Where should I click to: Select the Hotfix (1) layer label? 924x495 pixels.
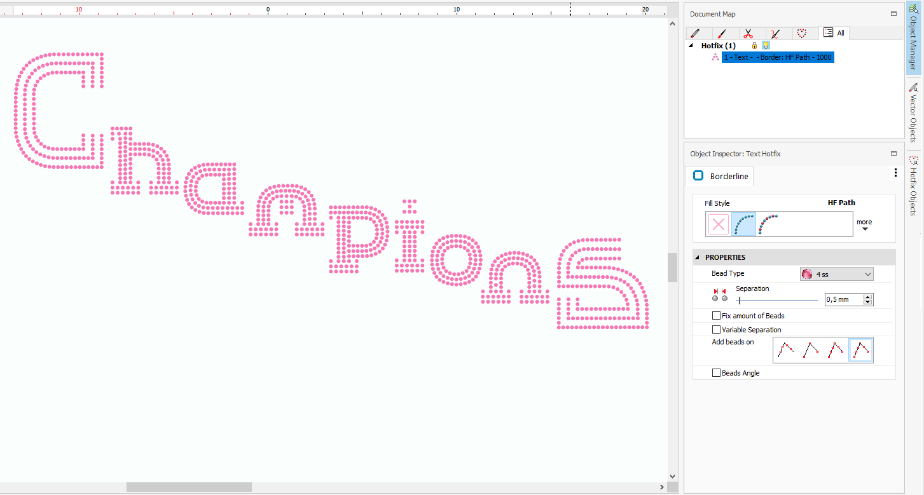coord(718,46)
